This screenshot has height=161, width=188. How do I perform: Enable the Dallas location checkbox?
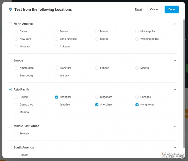tap(16, 31)
